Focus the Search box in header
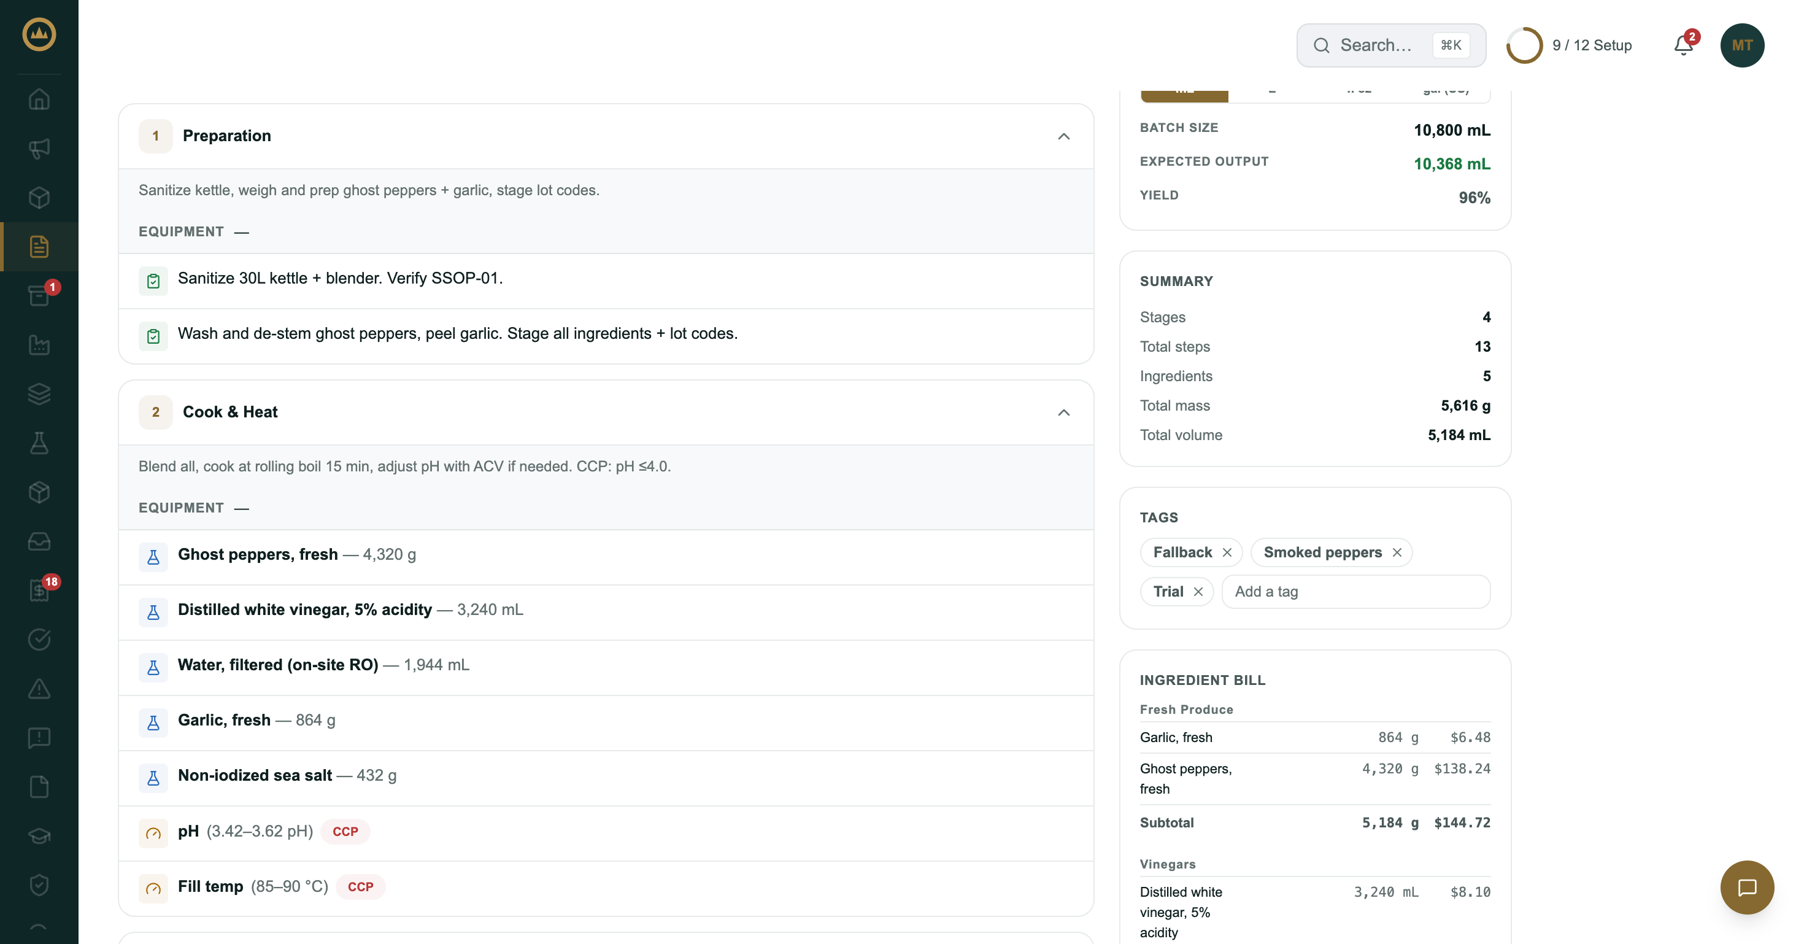The width and height of the screenshot is (1804, 944). coord(1391,45)
